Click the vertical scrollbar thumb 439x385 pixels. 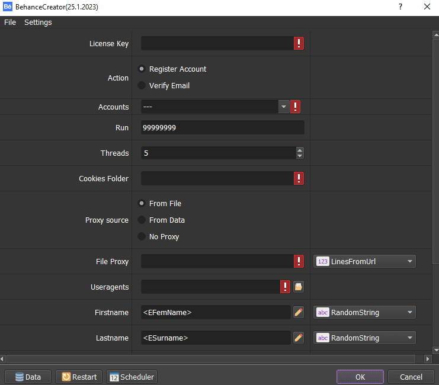436,151
